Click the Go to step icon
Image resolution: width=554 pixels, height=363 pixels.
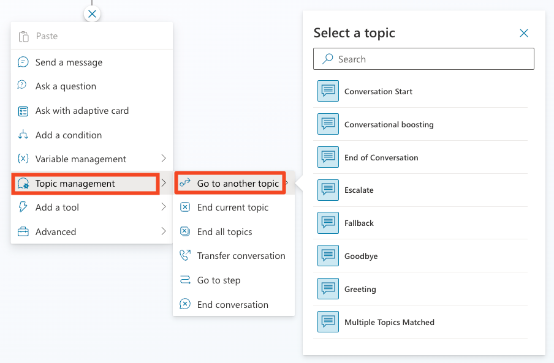[x=185, y=280]
